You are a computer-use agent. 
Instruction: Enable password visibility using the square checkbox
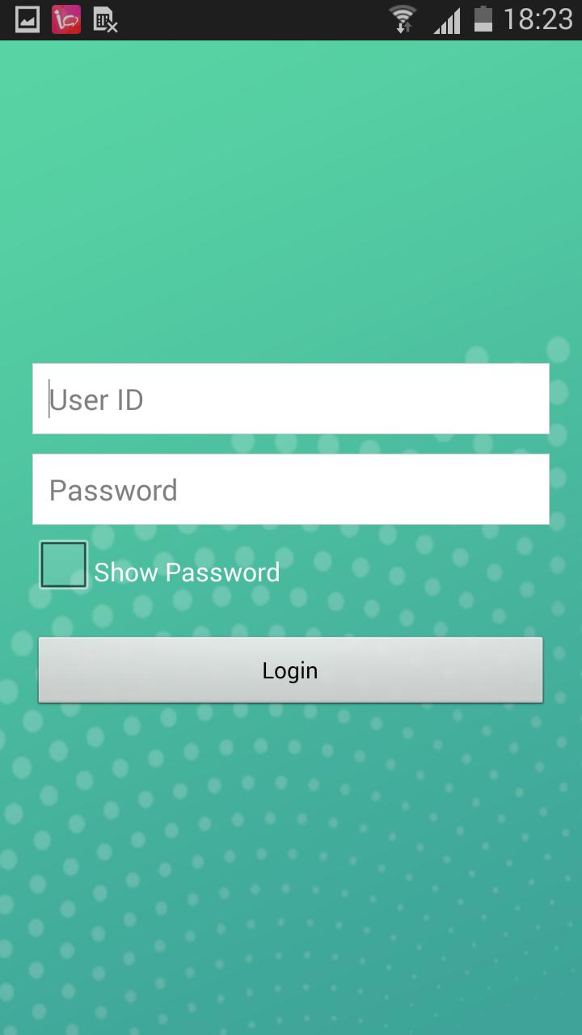[64, 564]
